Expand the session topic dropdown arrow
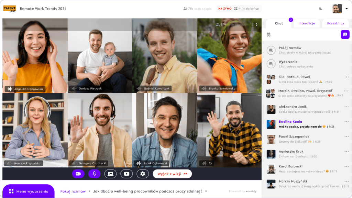This screenshot has width=352, height=198. [206, 191]
